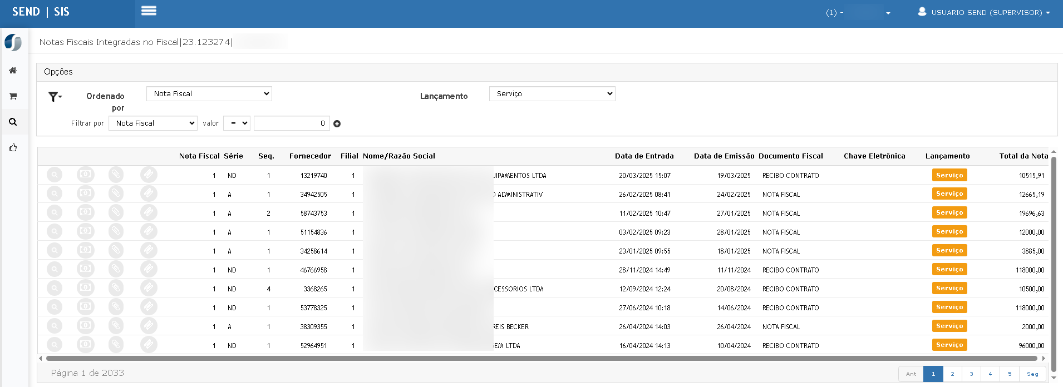Image resolution: width=1063 pixels, height=387 pixels.
Task: Click the magnifier search icon in sidebar
Action: click(13, 122)
